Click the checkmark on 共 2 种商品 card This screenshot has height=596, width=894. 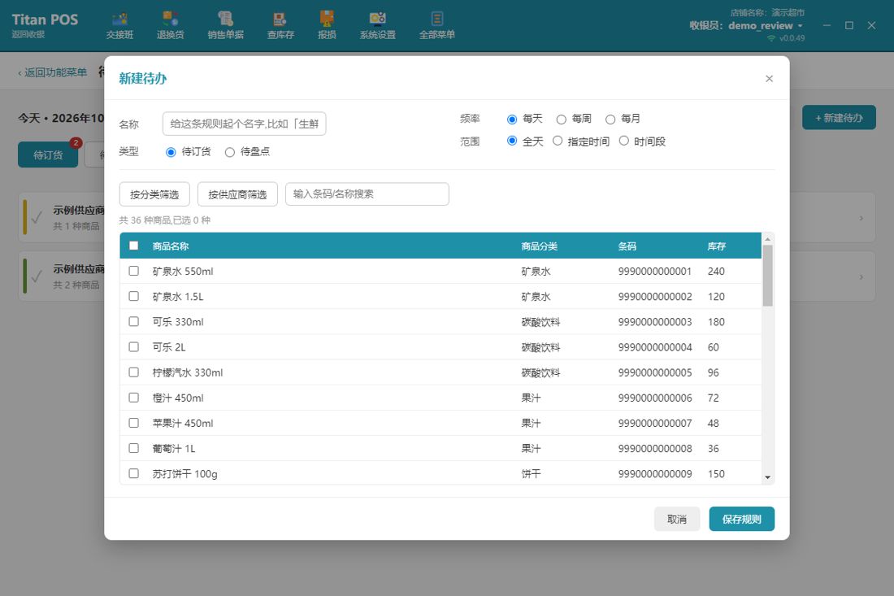(x=37, y=277)
